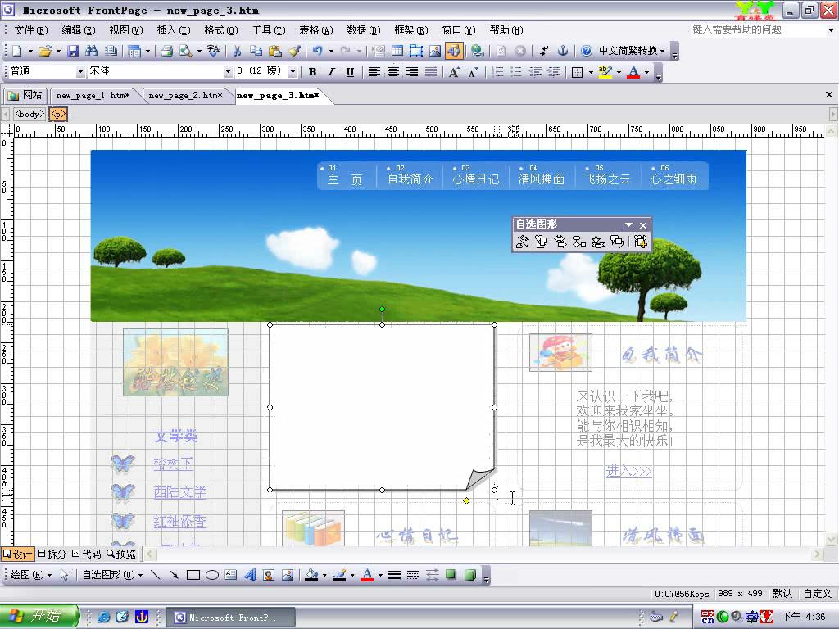Click the Find binoculars icon
This screenshot has width=839, height=629.
(x=92, y=51)
